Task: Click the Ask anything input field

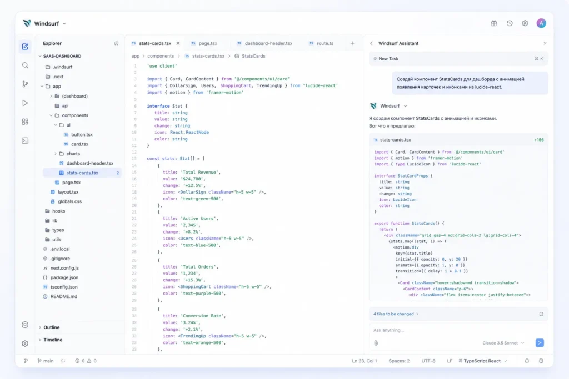Action: pos(458,330)
